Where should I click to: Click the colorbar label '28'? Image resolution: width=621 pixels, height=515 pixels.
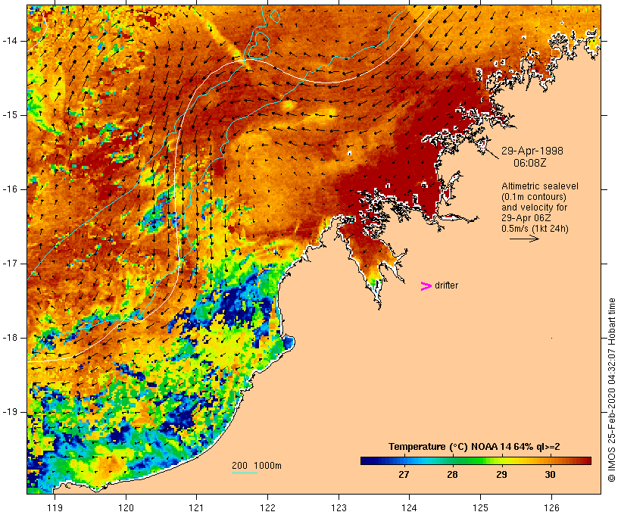coord(452,474)
